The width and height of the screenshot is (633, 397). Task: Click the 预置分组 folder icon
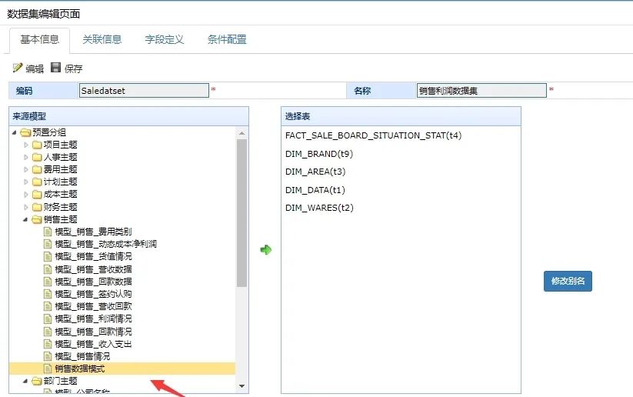pos(26,132)
